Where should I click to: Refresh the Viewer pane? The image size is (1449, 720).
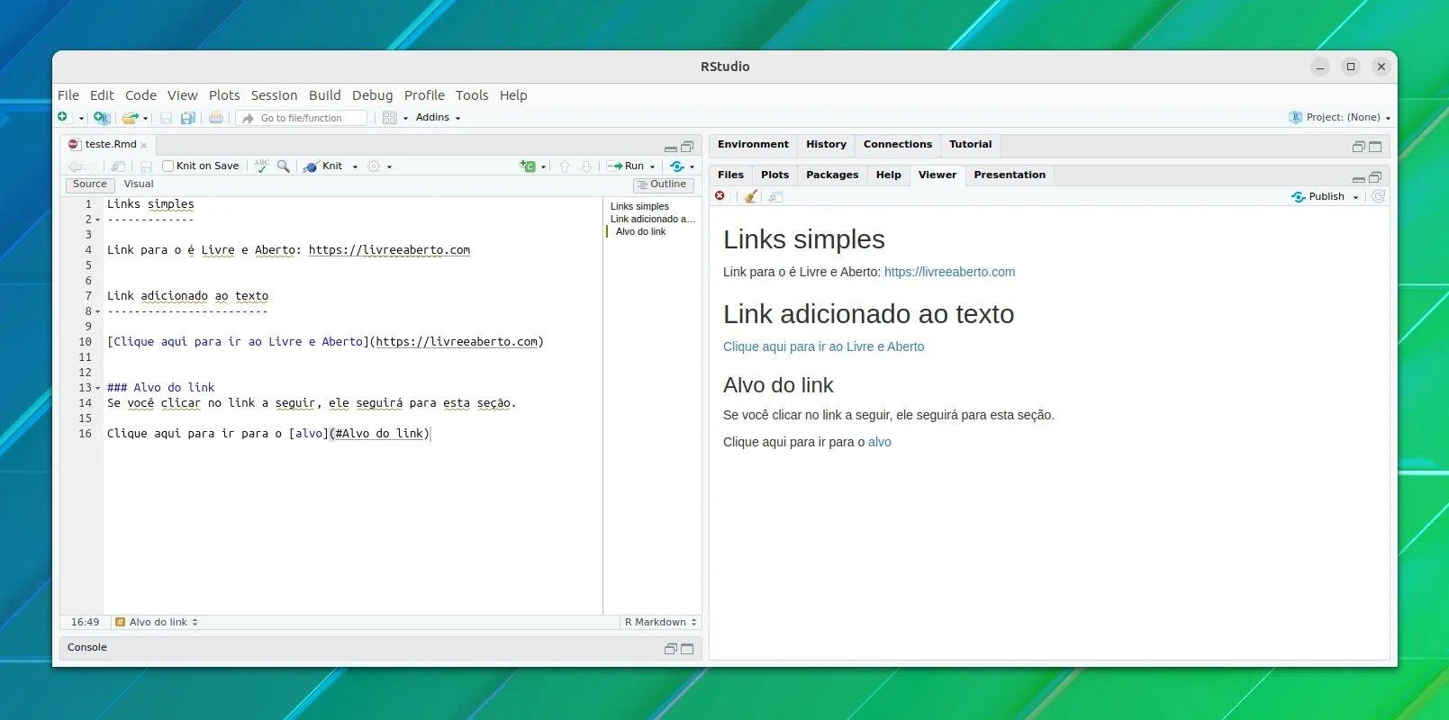click(1378, 196)
